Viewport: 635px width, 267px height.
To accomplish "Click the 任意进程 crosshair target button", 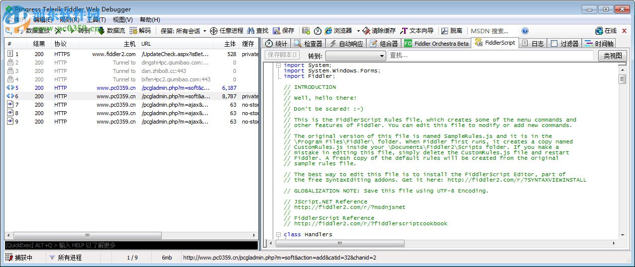I will point(226,31).
